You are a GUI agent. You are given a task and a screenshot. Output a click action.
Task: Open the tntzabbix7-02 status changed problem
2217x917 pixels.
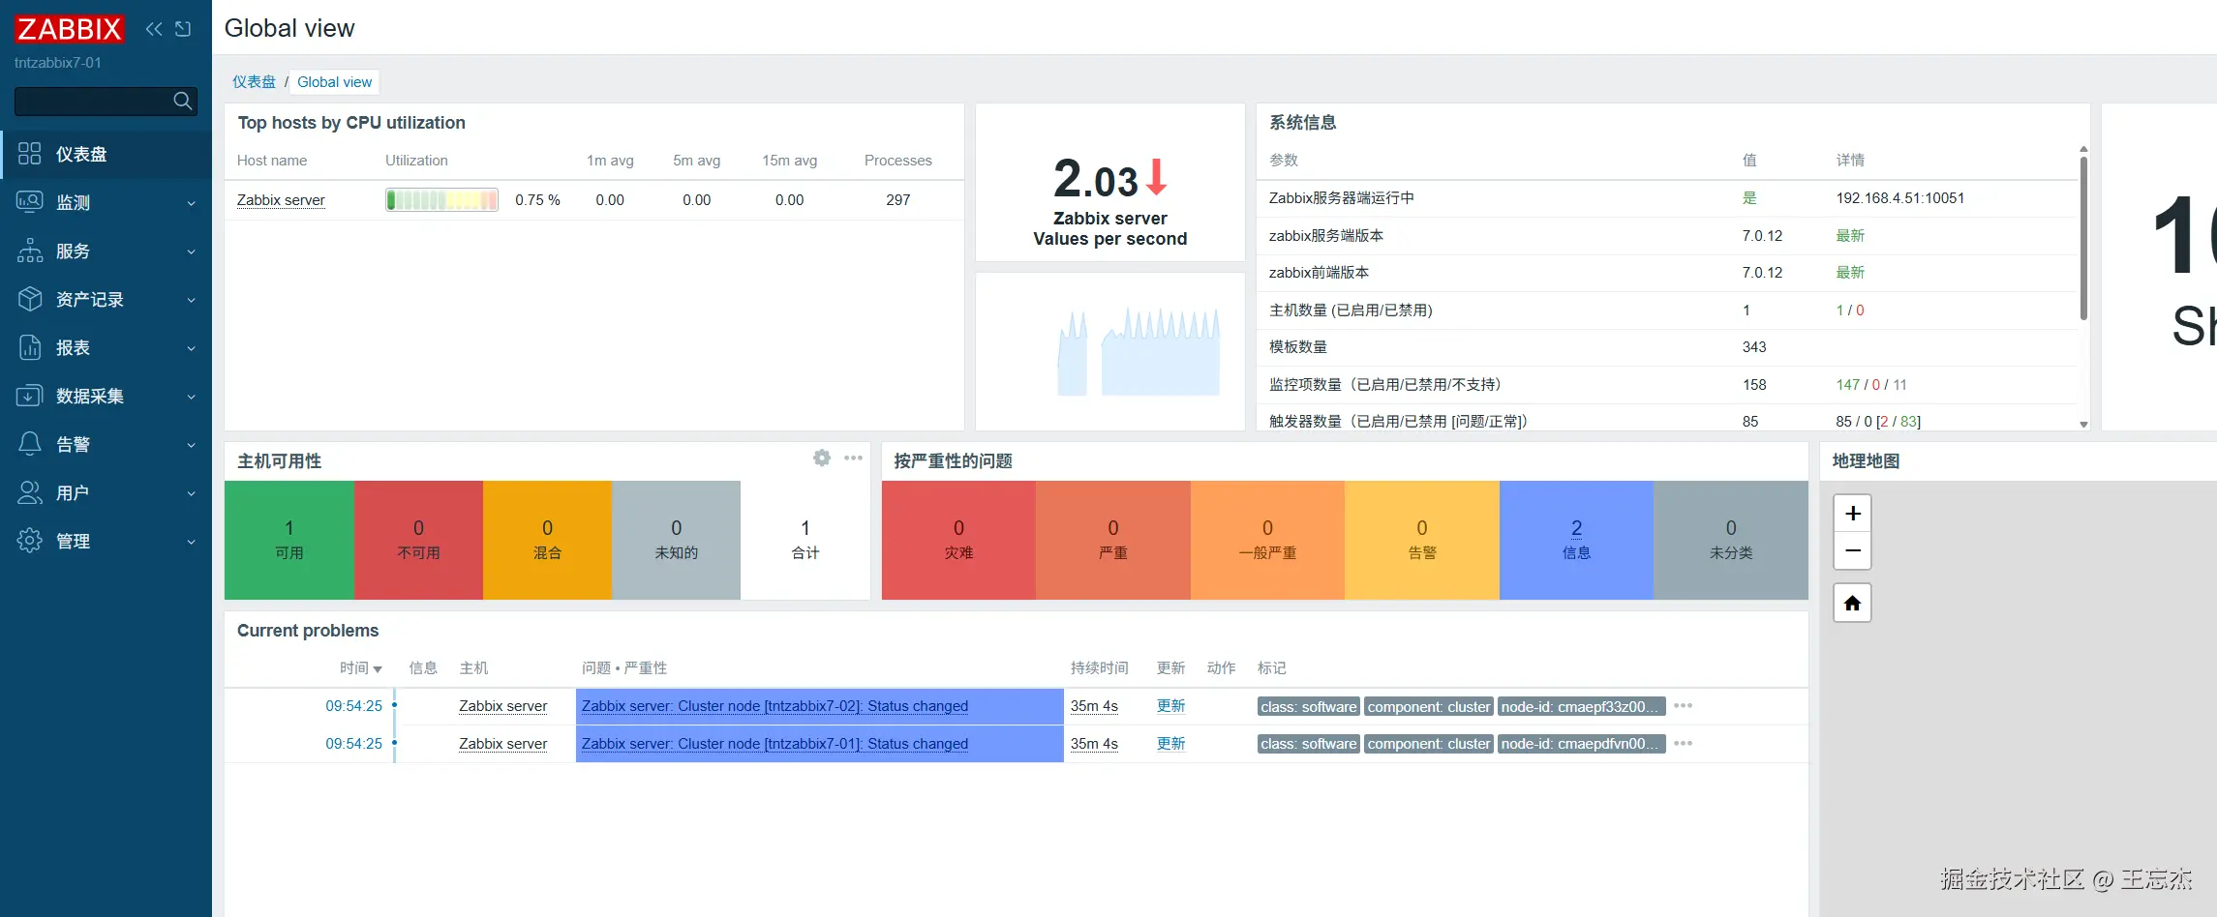coord(774,706)
